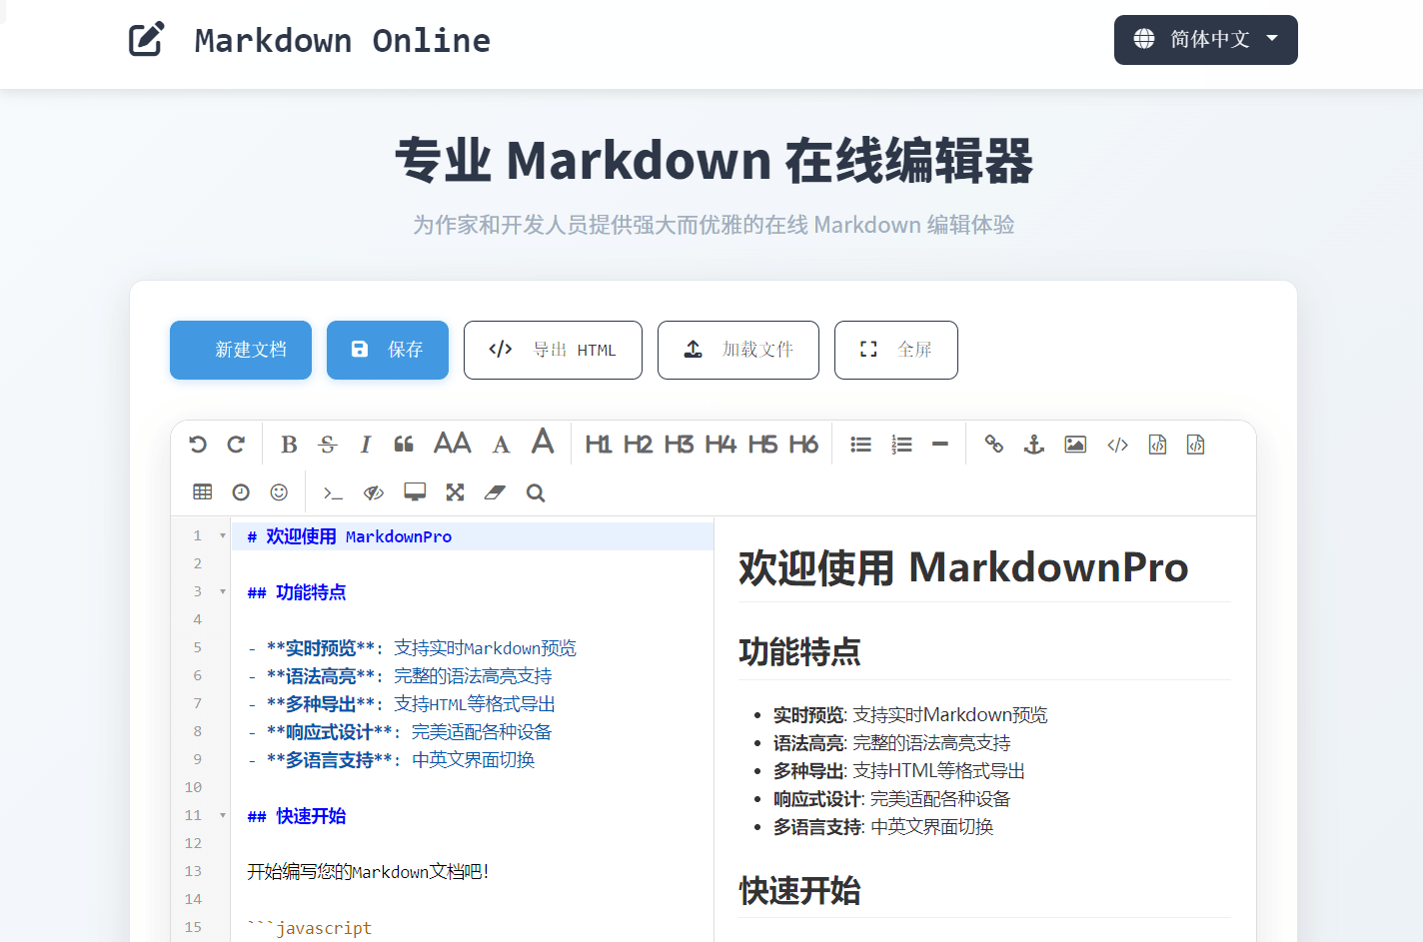The height and width of the screenshot is (942, 1423).
Task: Insert an H5 heading
Action: pyautogui.click(x=762, y=445)
